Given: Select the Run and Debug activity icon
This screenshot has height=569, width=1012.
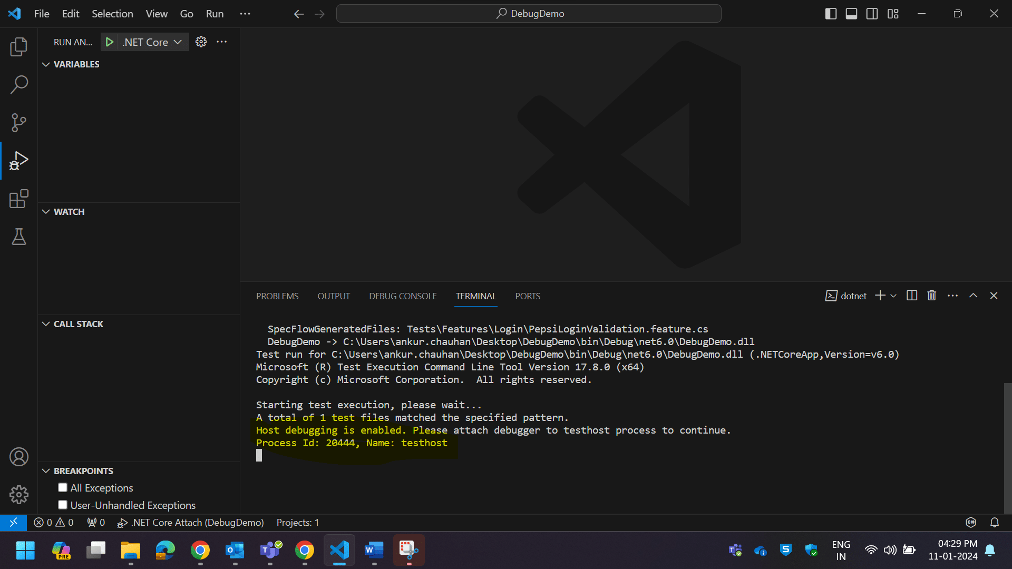Looking at the screenshot, I should (19, 161).
